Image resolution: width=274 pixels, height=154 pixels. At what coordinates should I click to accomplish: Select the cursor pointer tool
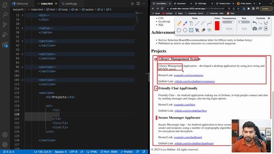coord(197,30)
